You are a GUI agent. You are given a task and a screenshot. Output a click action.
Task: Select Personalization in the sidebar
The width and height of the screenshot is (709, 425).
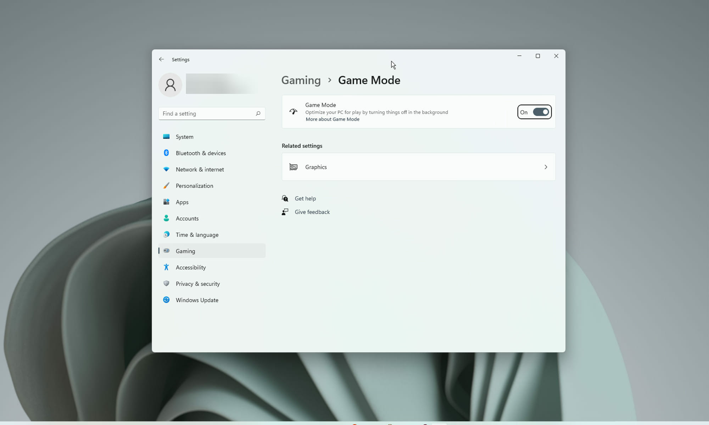[x=212, y=186]
